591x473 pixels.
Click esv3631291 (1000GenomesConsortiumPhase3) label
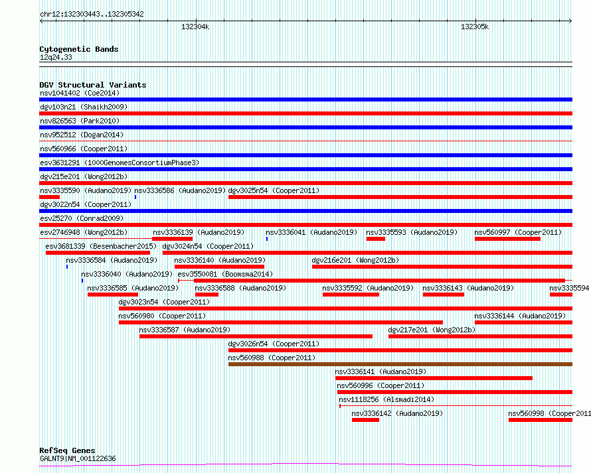tap(120, 163)
